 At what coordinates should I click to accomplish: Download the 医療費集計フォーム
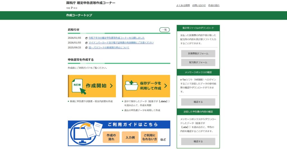click(x=198, y=53)
